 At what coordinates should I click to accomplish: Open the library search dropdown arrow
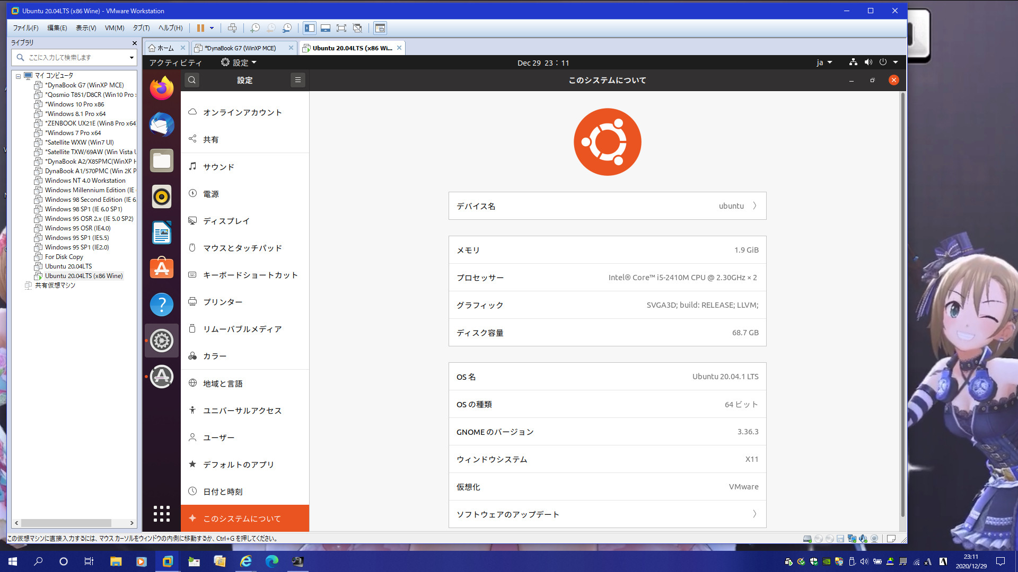pos(131,57)
